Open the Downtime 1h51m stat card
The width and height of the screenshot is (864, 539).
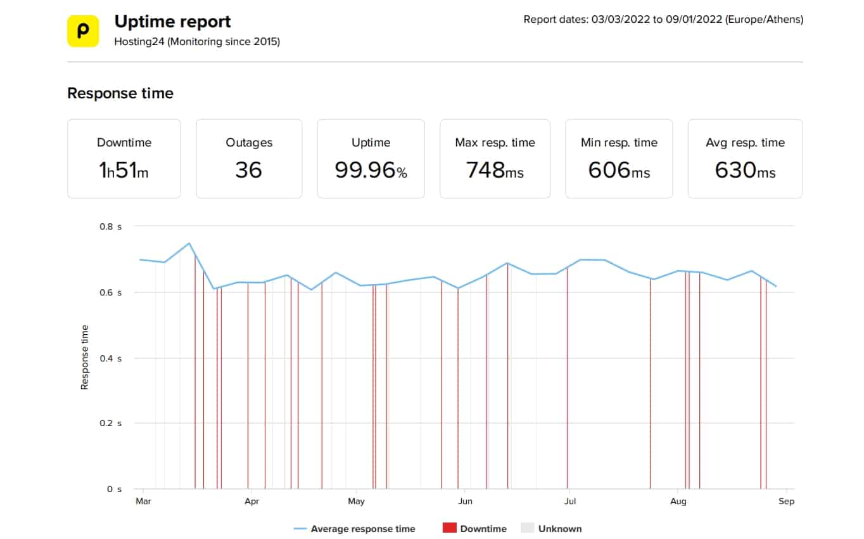124,159
